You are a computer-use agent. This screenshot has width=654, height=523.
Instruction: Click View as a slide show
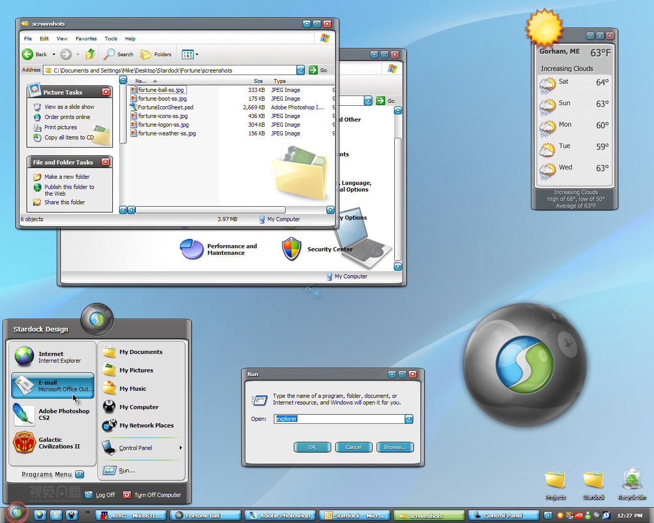coord(64,107)
